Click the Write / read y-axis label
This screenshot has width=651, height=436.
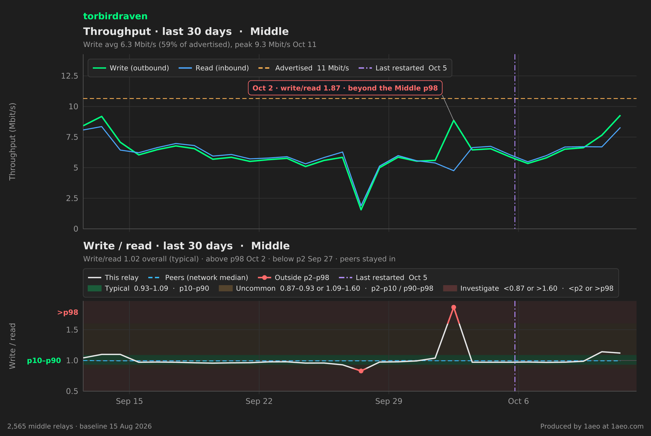(12, 346)
